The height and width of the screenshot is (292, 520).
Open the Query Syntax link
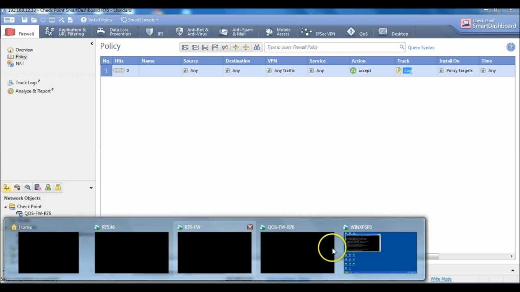pyautogui.click(x=421, y=47)
